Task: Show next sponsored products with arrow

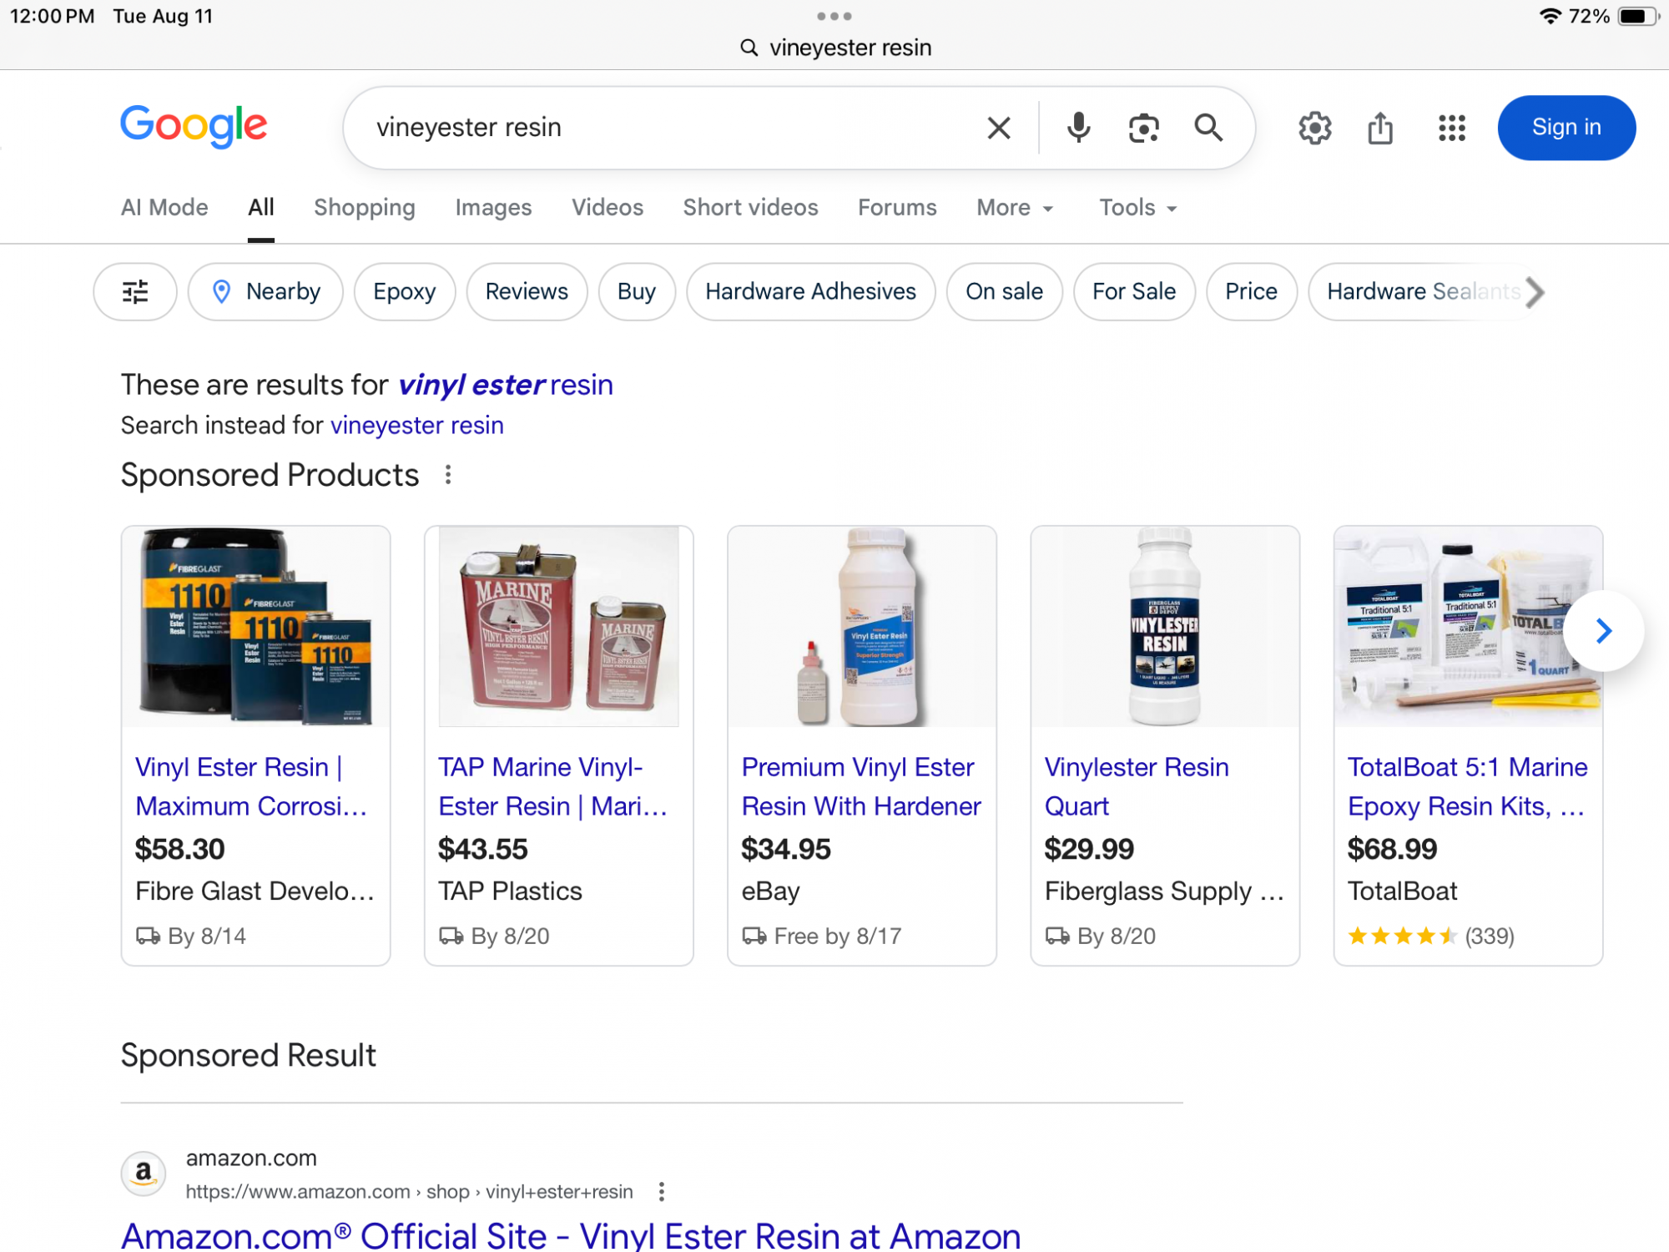Action: click(1603, 631)
